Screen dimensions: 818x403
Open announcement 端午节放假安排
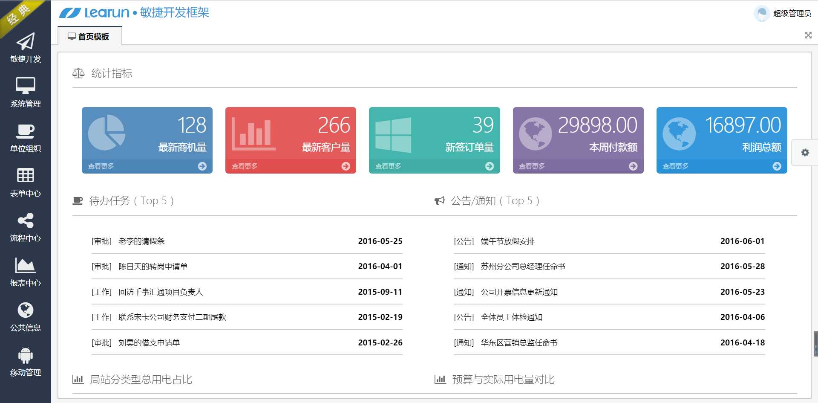[507, 241]
